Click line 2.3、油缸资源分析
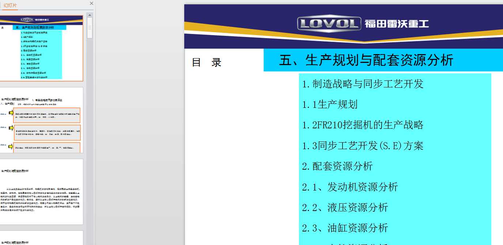The image size is (503, 245). click(x=345, y=228)
